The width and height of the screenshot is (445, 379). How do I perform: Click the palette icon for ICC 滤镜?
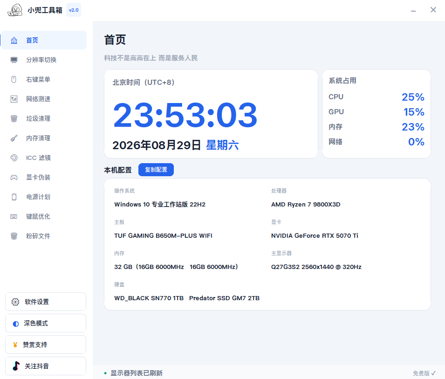[x=14, y=158]
